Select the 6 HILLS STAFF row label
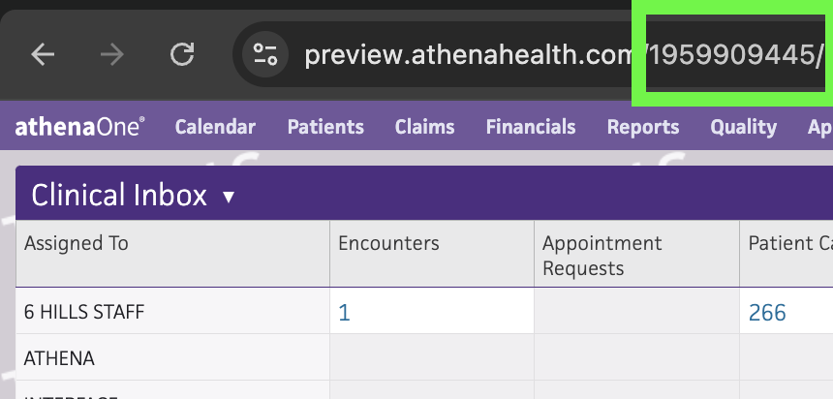 click(x=84, y=312)
